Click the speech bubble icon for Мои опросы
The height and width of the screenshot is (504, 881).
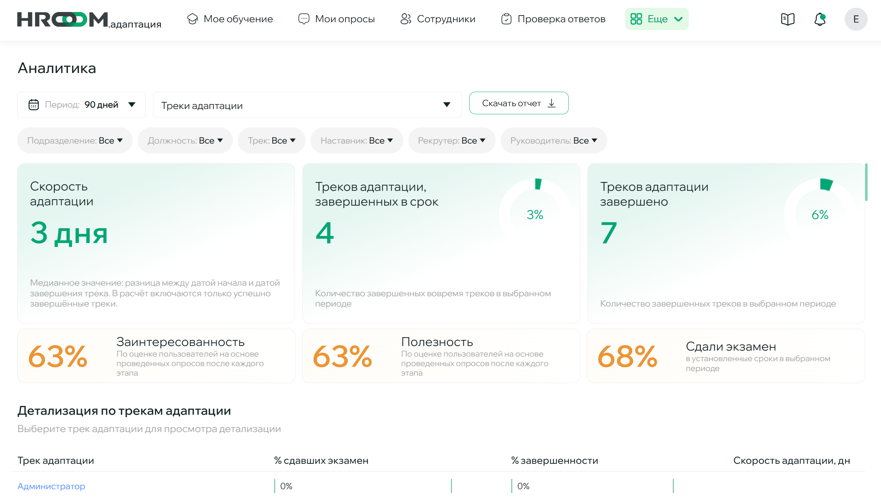pyautogui.click(x=303, y=19)
